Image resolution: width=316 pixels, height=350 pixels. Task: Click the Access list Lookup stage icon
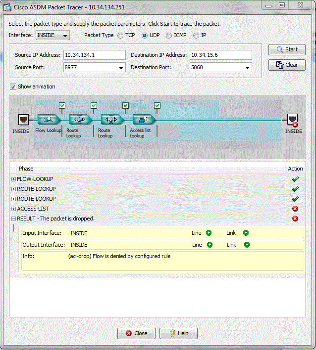click(144, 120)
